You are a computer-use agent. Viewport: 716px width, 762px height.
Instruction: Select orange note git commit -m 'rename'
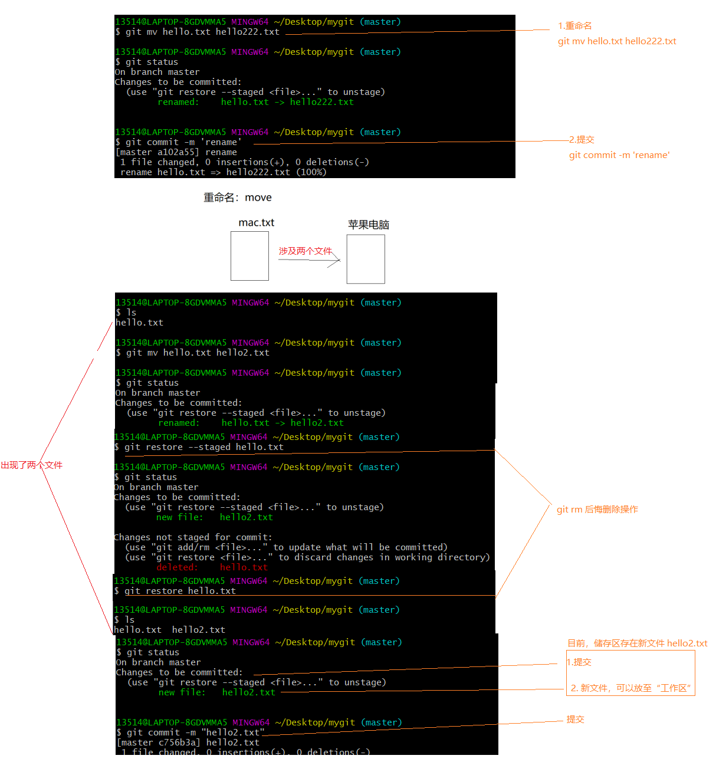(619, 155)
